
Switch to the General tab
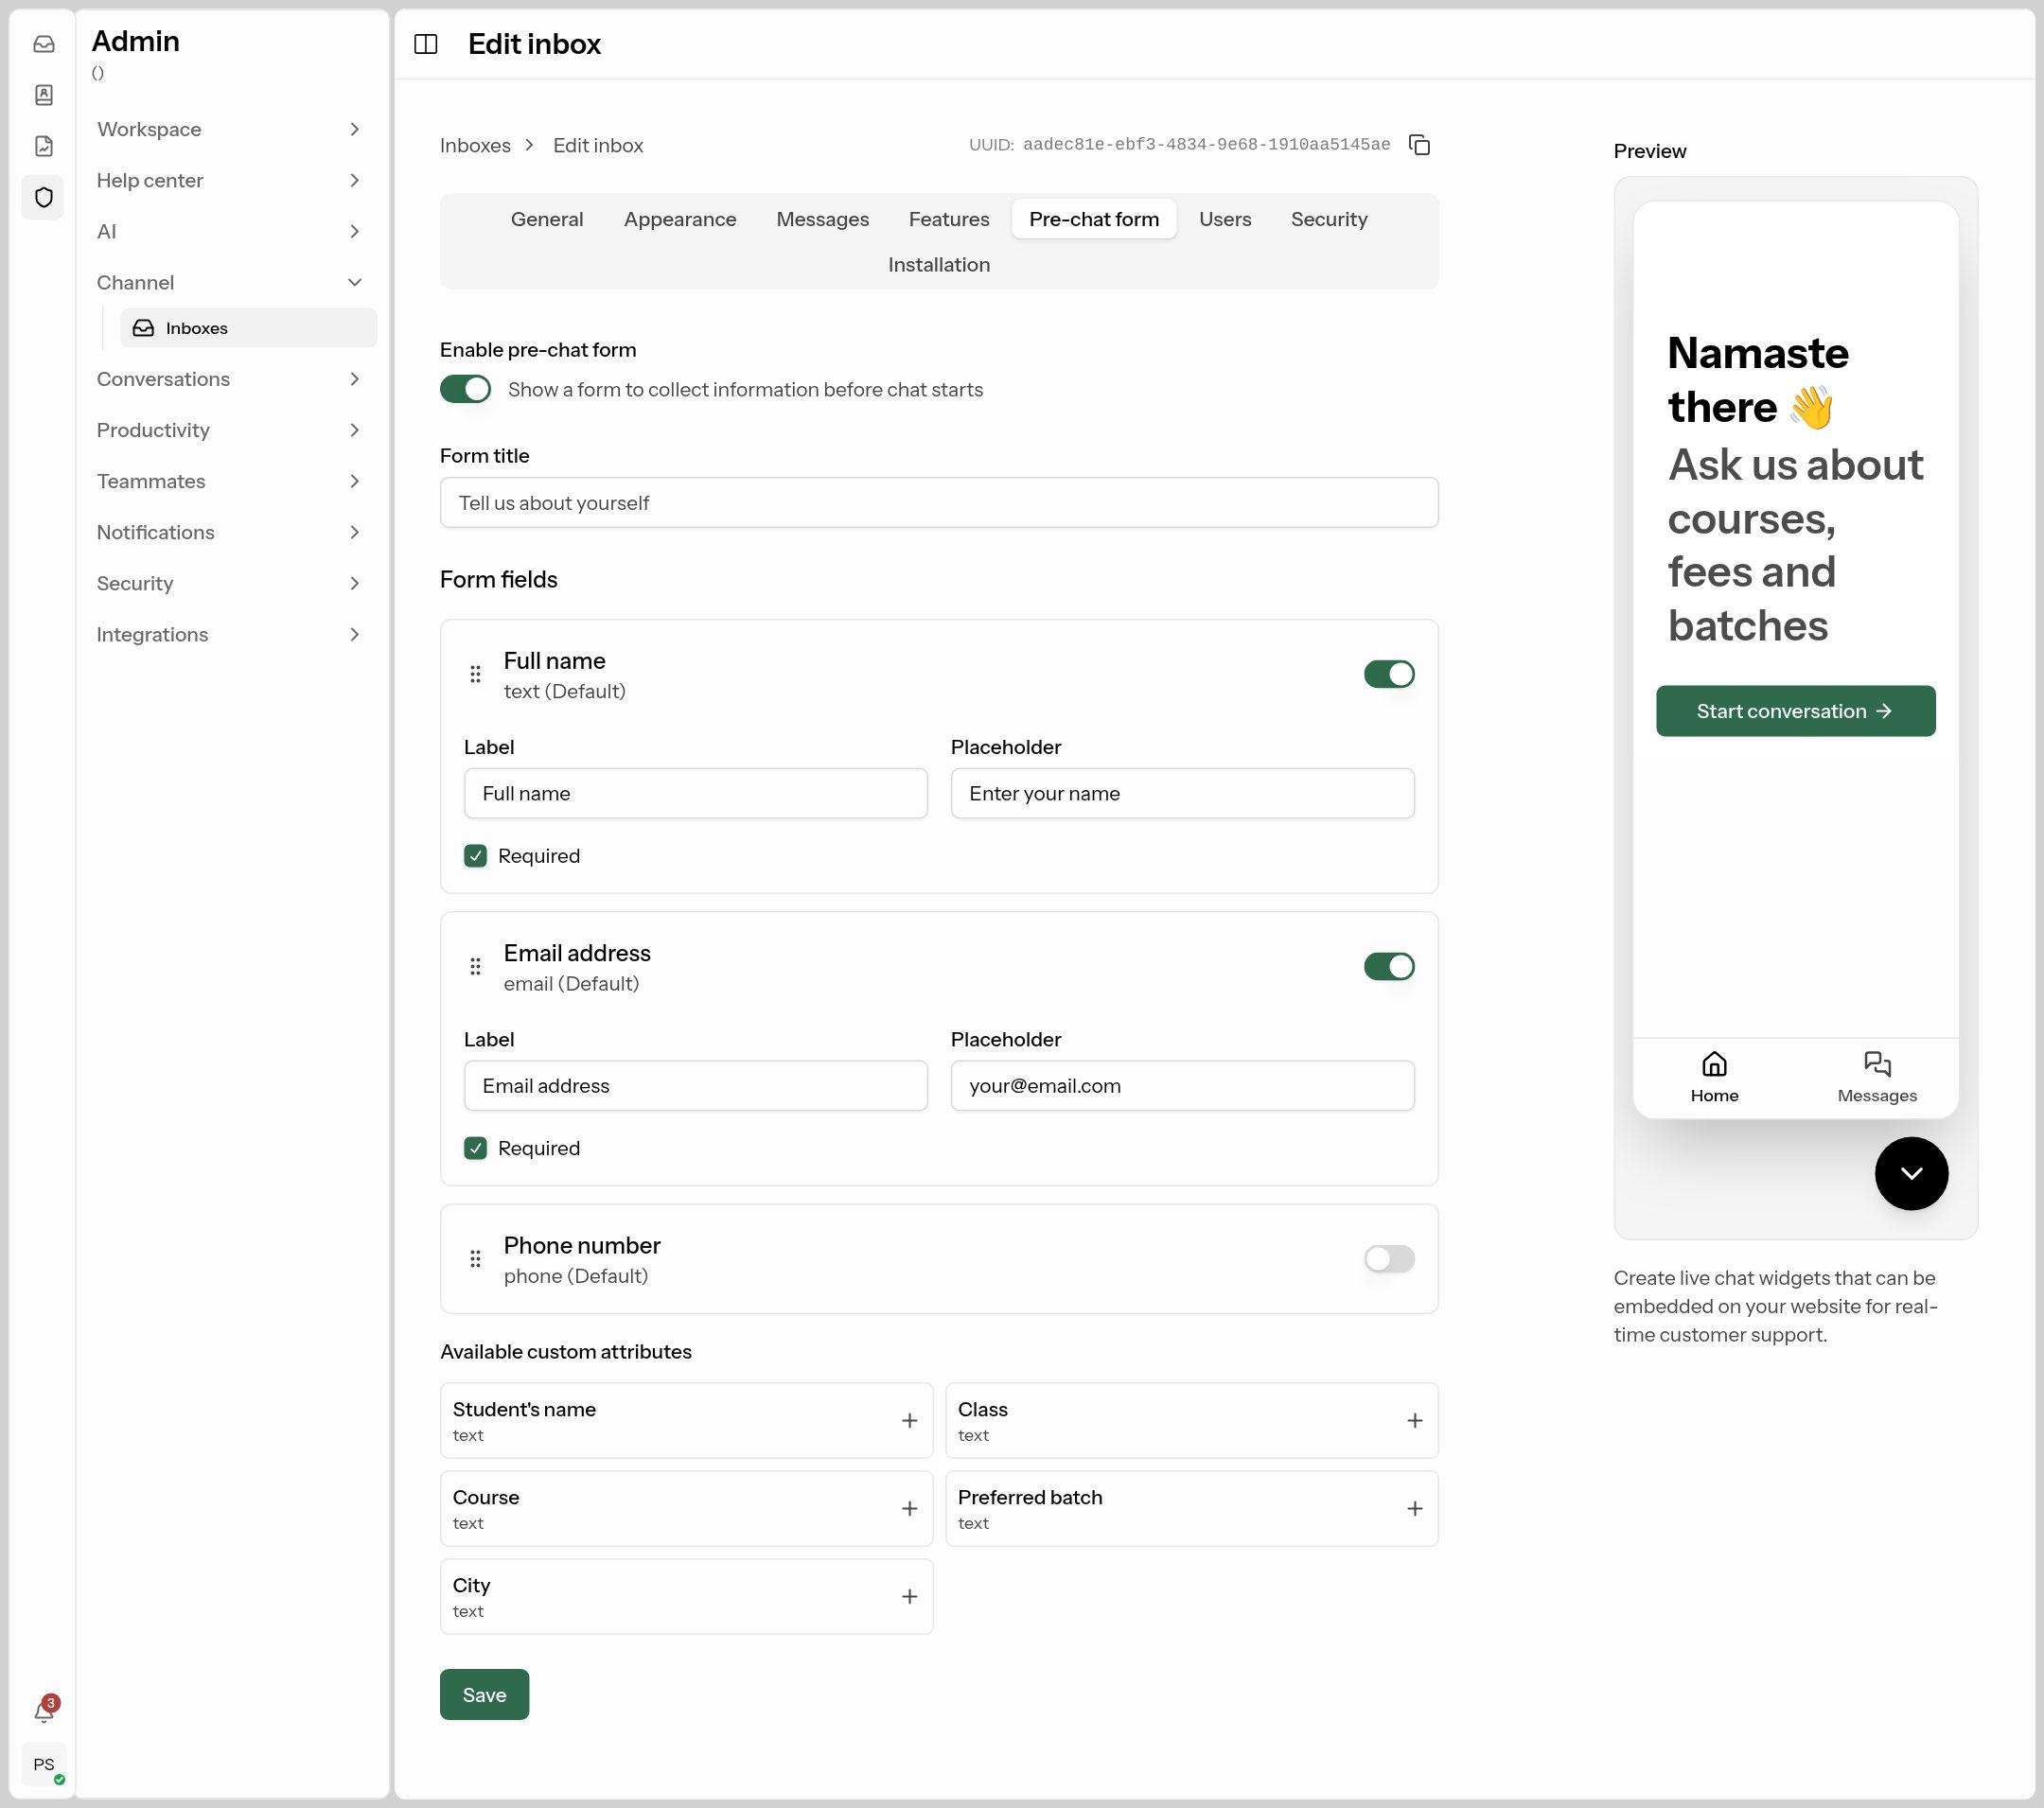547,219
